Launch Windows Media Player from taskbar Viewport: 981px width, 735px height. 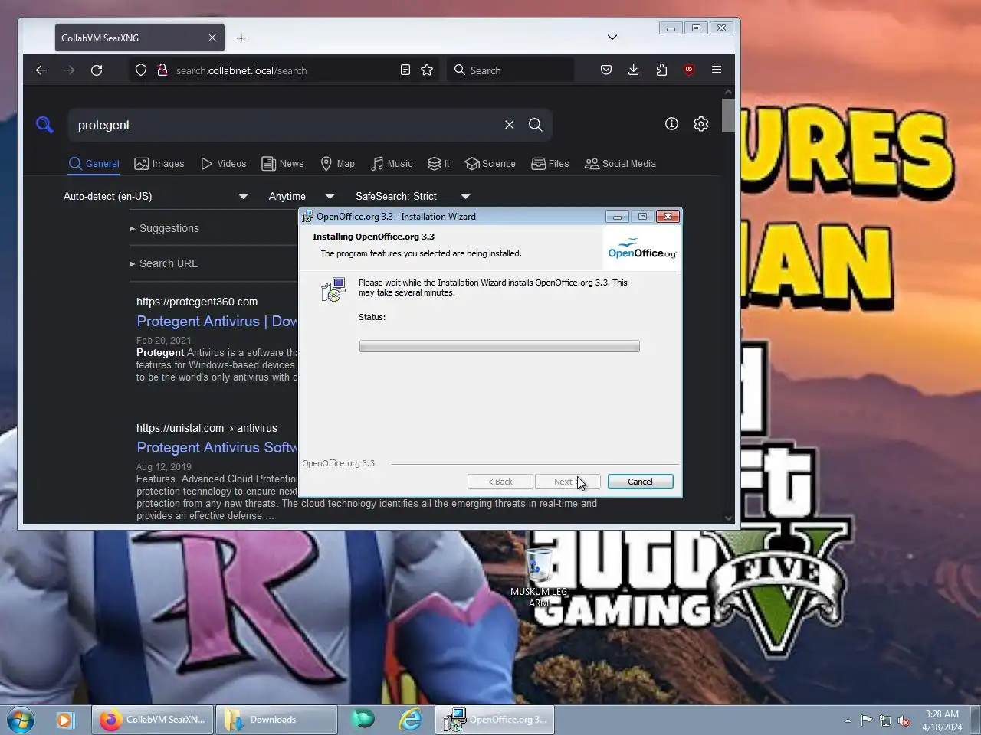65,720
